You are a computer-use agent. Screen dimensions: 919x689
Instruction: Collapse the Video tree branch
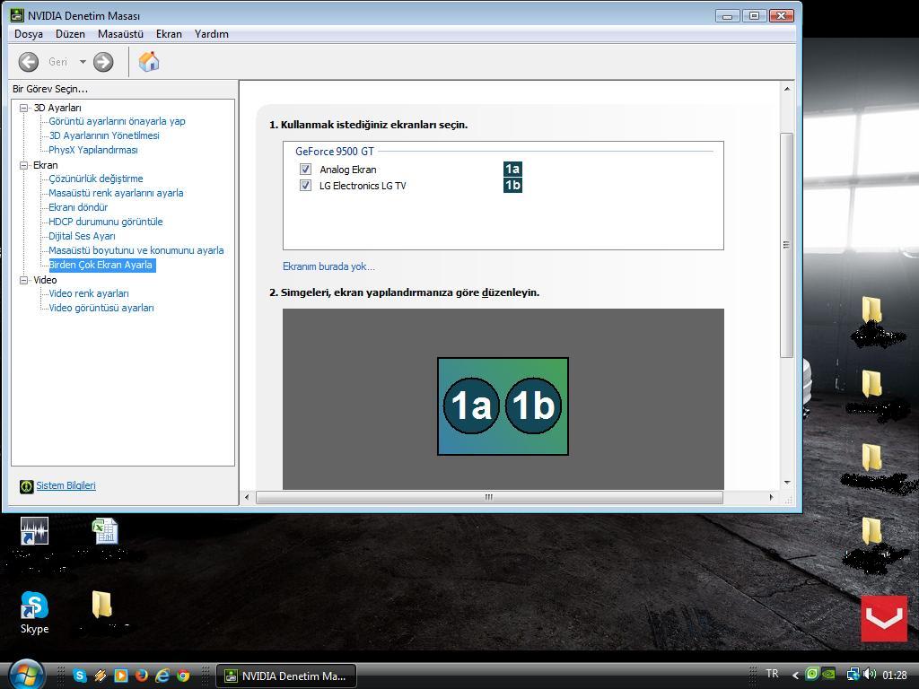[x=24, y=280]
